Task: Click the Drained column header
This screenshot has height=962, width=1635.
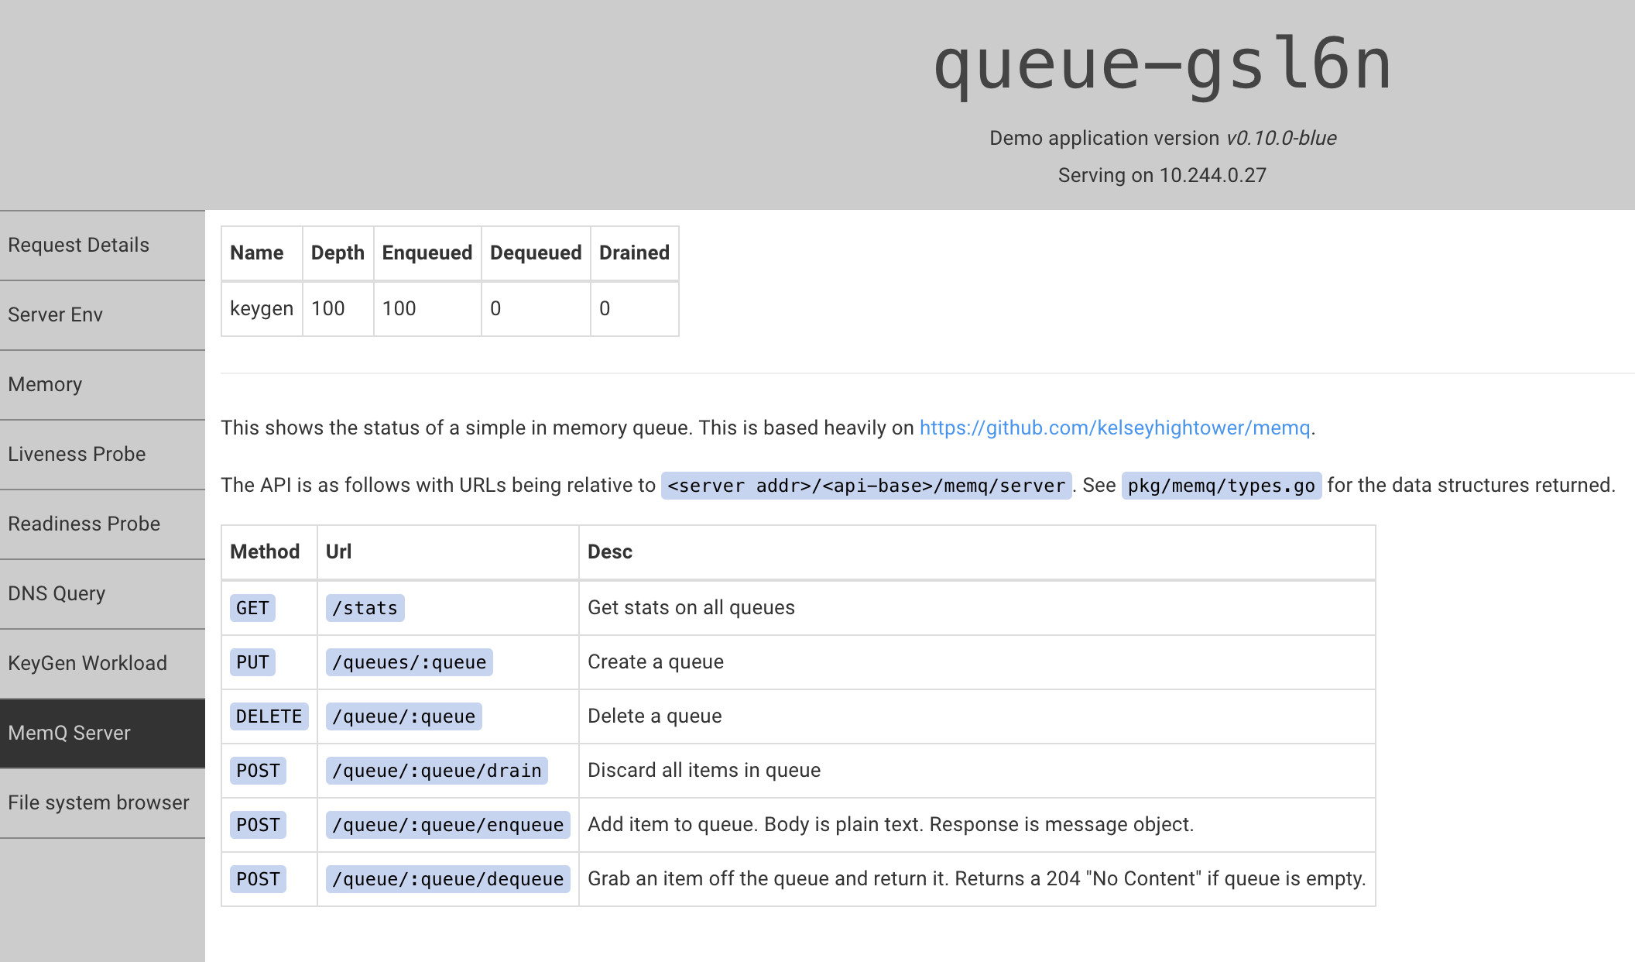Action: [634, 253]
